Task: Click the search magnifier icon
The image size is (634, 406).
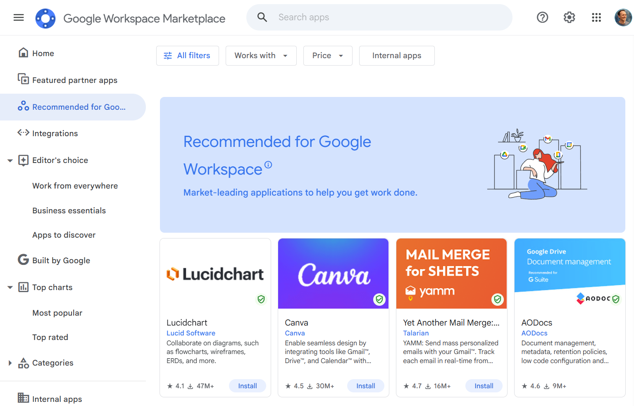Action: pyautogui.click(x=262, y=17)
